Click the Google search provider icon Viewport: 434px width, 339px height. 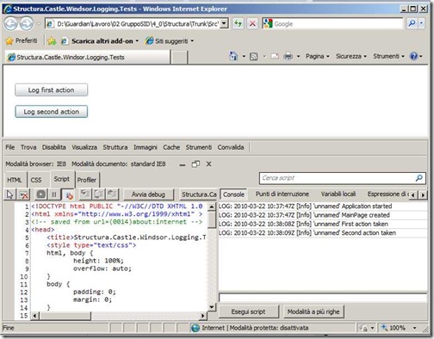click(x=268, y=23)
